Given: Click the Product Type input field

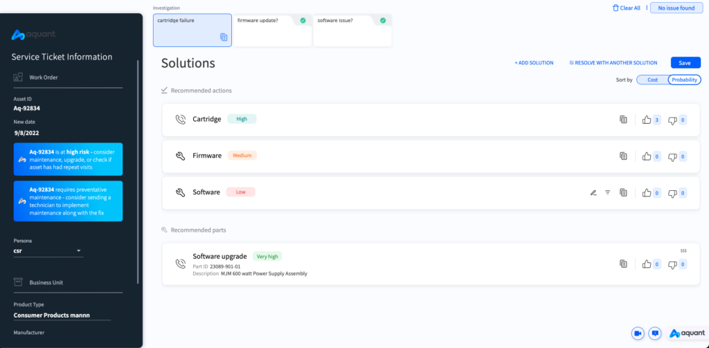Looking at the screenshot, I should (x=62, y=315).
